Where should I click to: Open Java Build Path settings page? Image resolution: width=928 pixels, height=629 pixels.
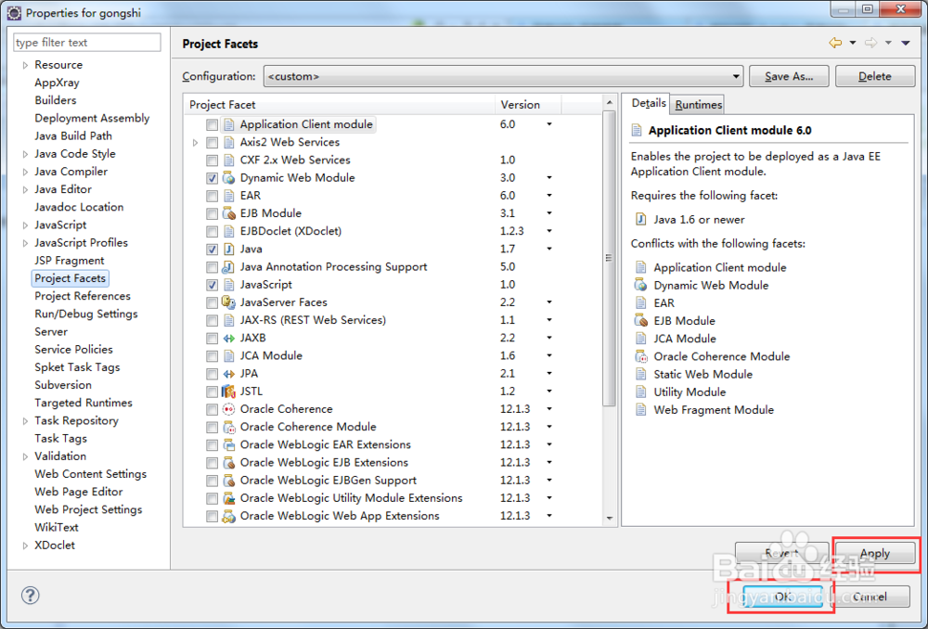72,136
